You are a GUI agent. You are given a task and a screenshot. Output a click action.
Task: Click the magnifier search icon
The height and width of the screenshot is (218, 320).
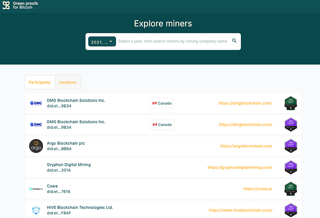coord(234,41)
